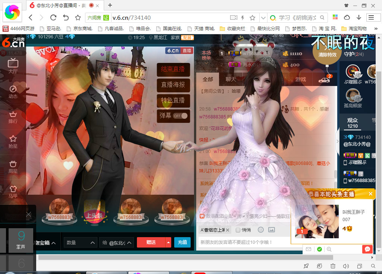Open the red chat bubble icon
This screenshot has width=382, height=274.
click(367, 249)
